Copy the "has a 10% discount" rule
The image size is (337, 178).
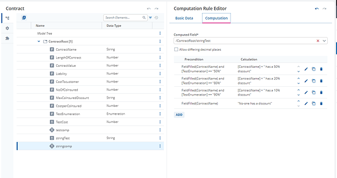[314, 92]
